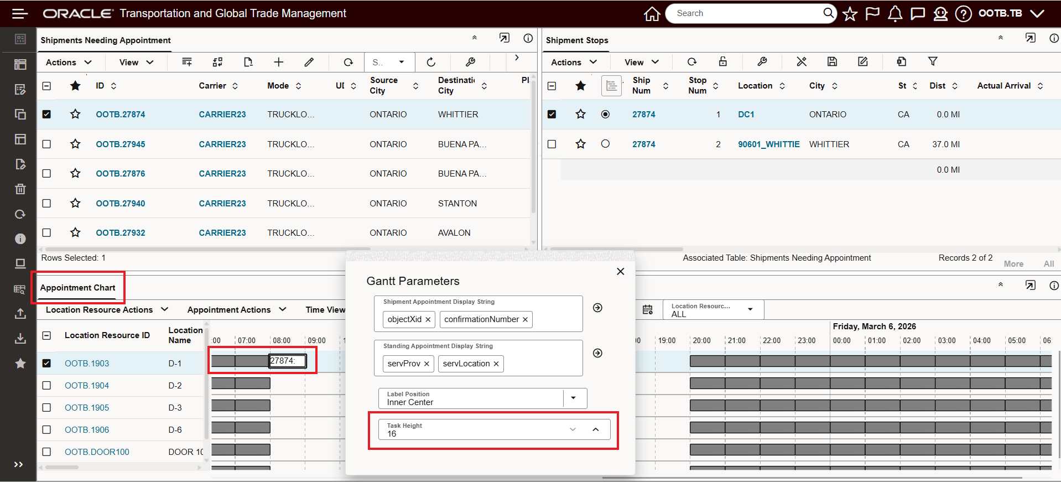This screenshot has height=482, width=1061.
Task: Uncheck shipment OOTB.27874 row checkbox
Action: 46,115
